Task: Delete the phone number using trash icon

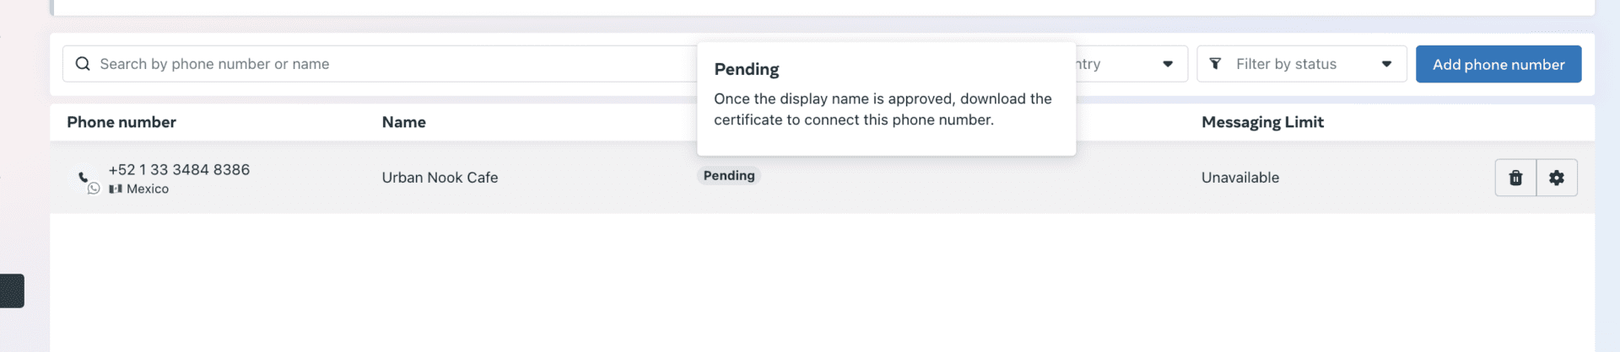Action: 1515,178
